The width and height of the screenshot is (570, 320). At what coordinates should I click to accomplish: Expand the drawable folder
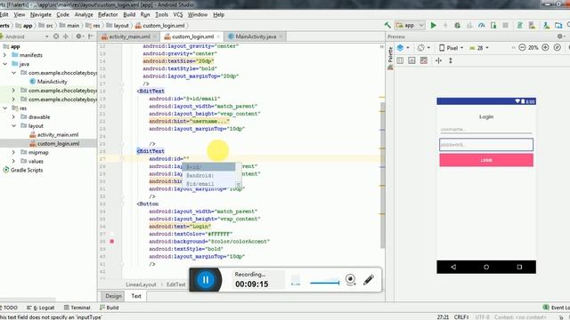[x=13, y=116]
